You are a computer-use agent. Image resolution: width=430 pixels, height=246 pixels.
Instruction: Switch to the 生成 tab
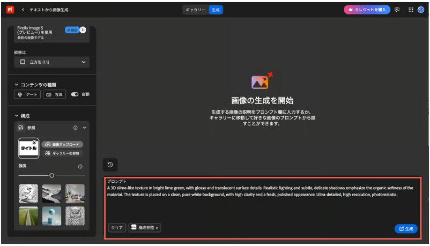point(216,10)
